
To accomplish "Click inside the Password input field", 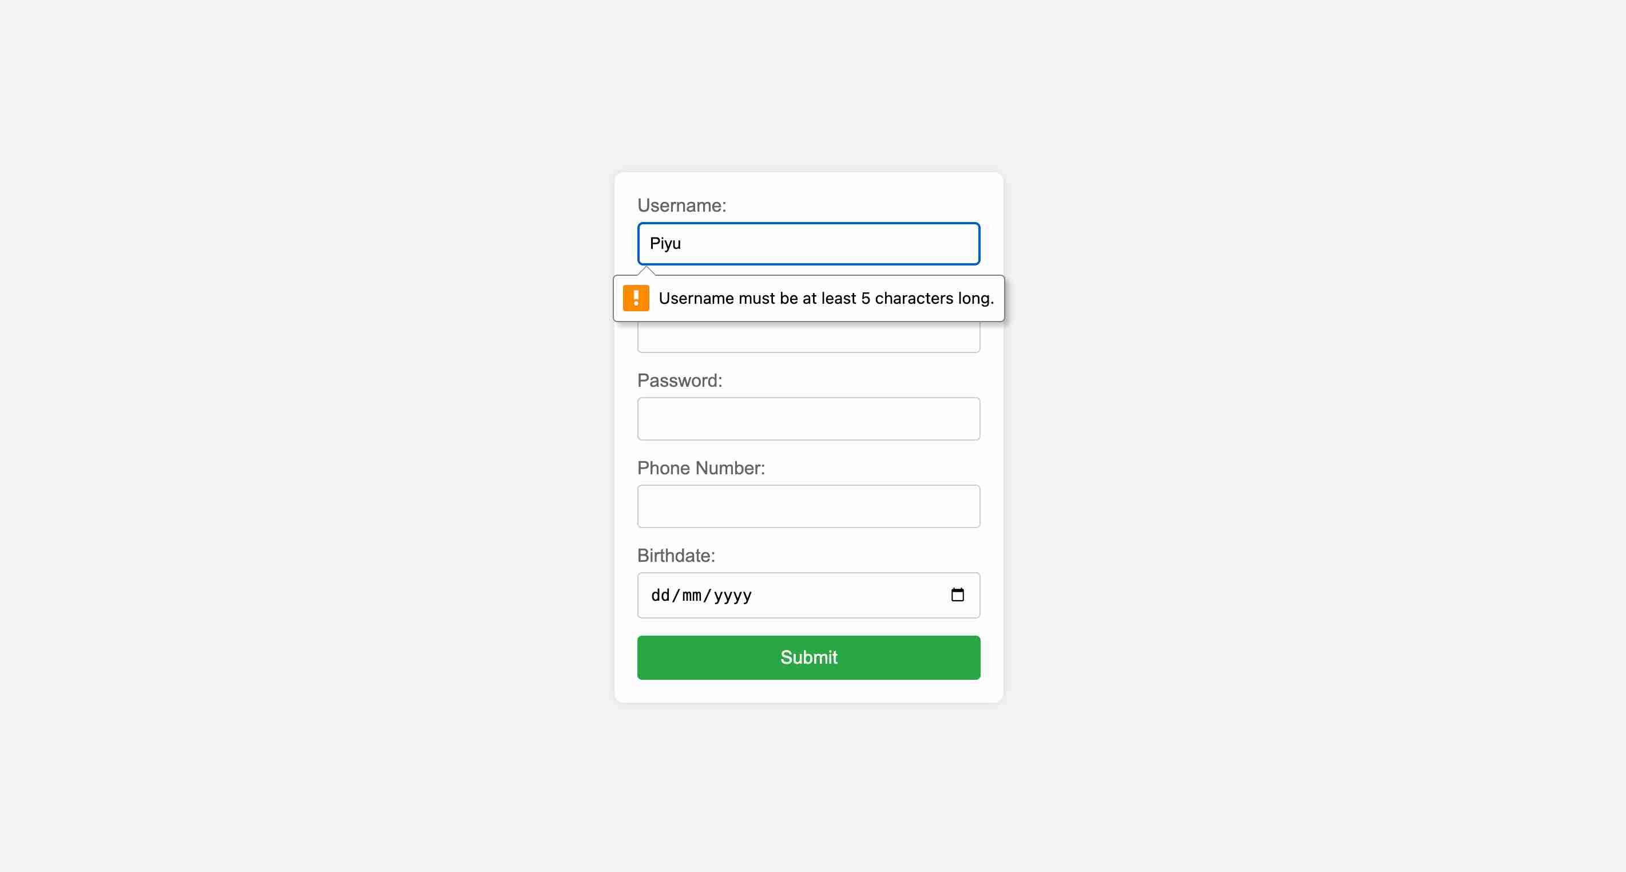I will pos(808,418).
